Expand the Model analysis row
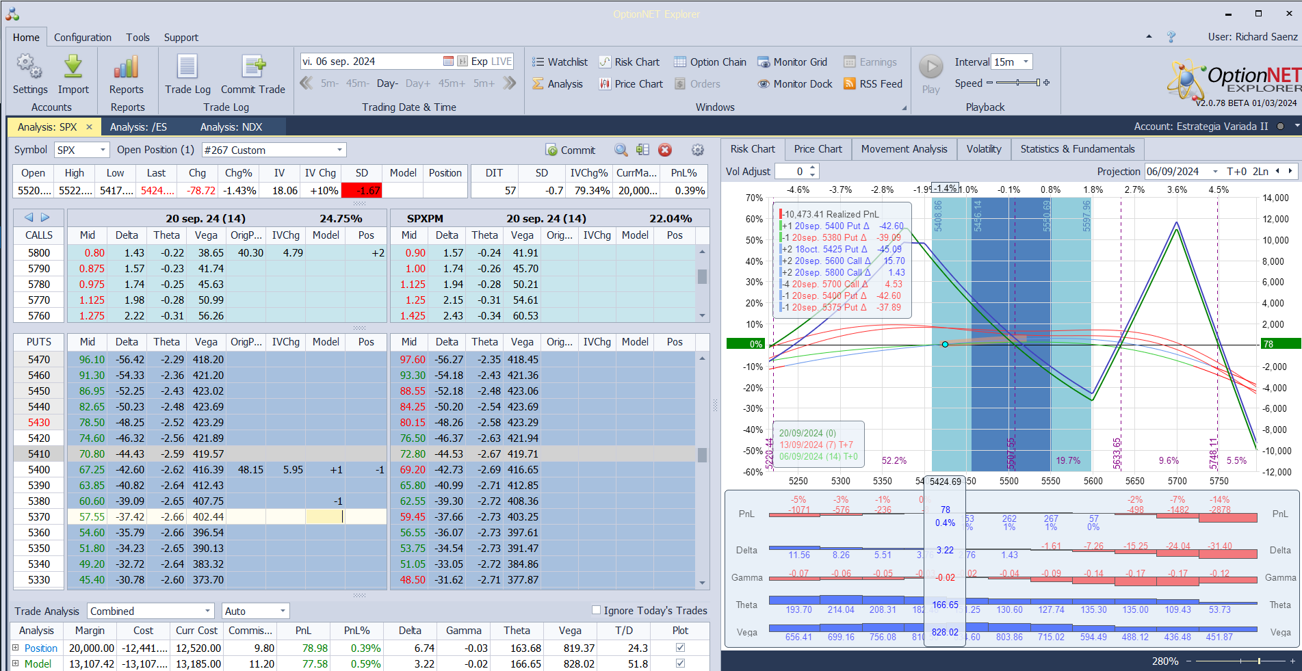The image size is (1302, 671). (15, 663)
